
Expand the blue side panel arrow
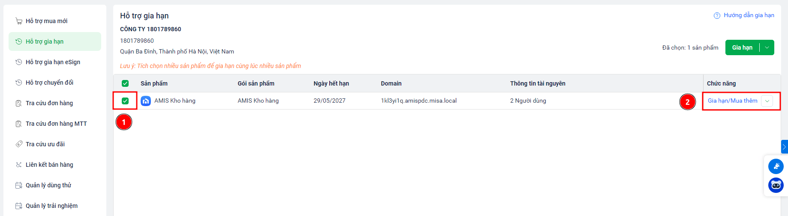(785, 147)
